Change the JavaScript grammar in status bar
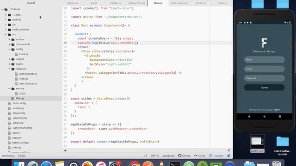 [168, 156]
